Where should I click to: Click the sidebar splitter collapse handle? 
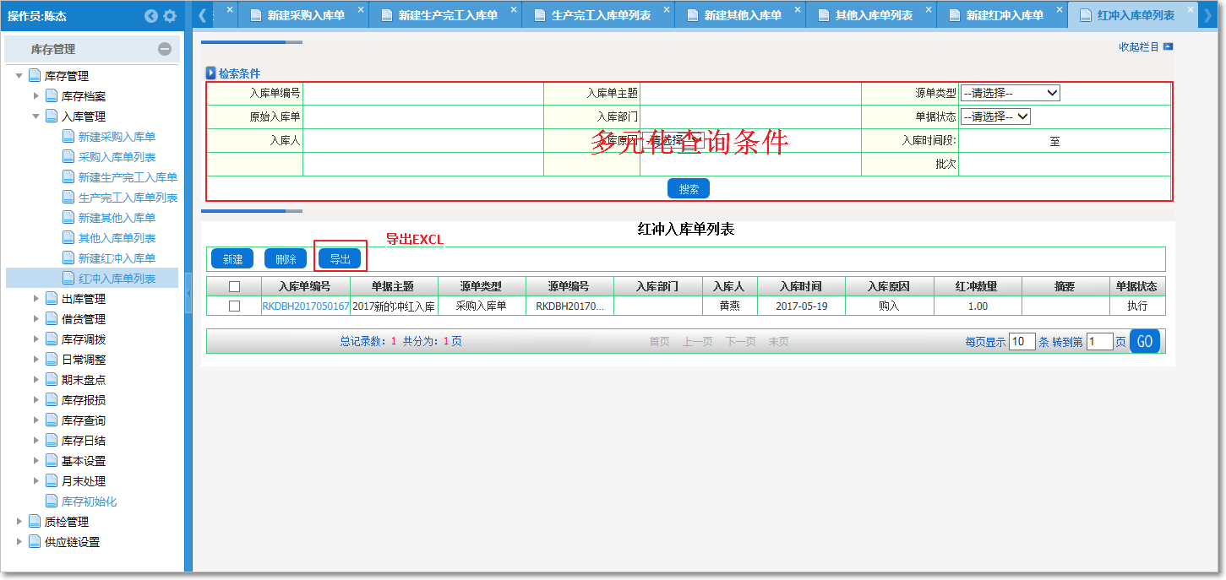tap(188, 299)
